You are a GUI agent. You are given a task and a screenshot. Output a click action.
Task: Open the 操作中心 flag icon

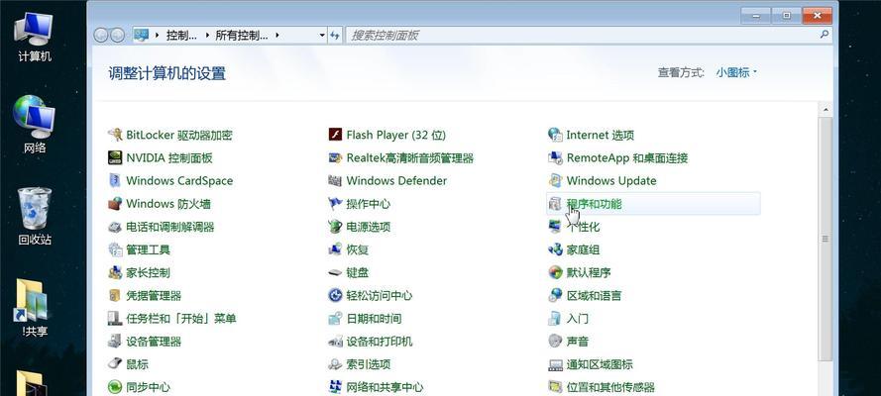coord(335,204)
